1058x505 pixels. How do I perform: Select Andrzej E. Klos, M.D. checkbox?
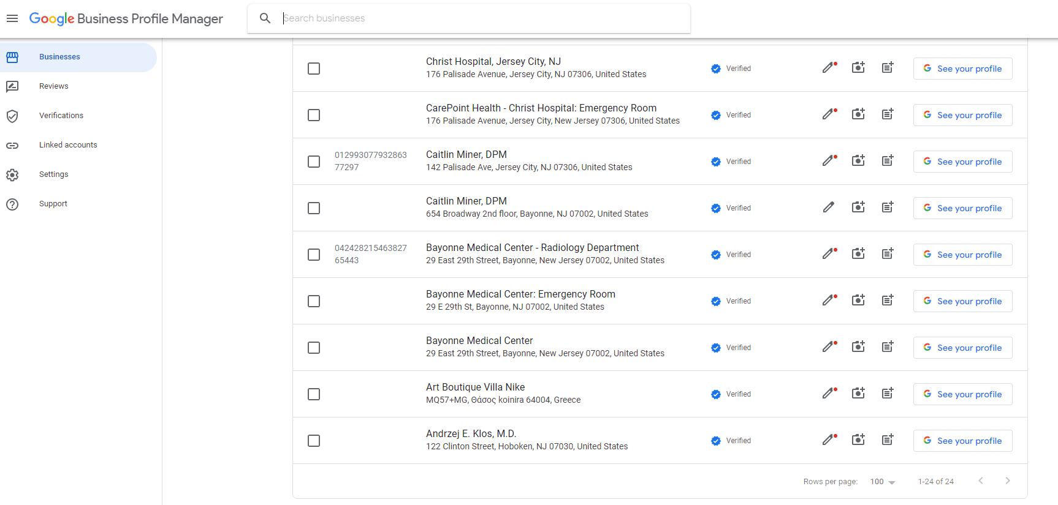[314, 441]
